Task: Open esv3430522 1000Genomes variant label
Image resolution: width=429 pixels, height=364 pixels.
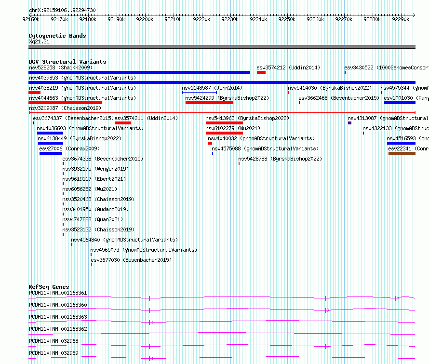Action: (x=386, y=67)
